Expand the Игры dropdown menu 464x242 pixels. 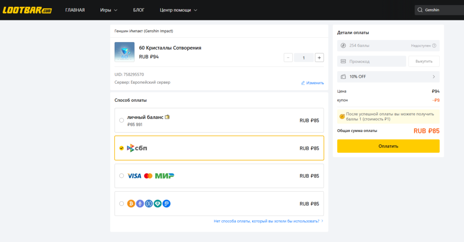click(109, 10)
